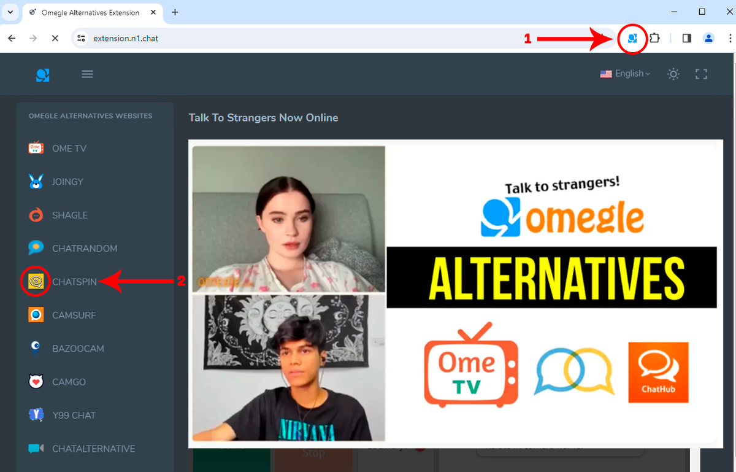This screenshot has width=736, height=472.
Task: Click the circled Omegle extension icon
Action: [x=632, y=38]
